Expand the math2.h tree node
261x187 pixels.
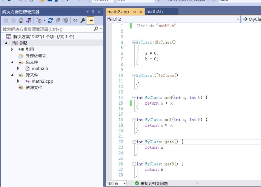tap(18, 68)
